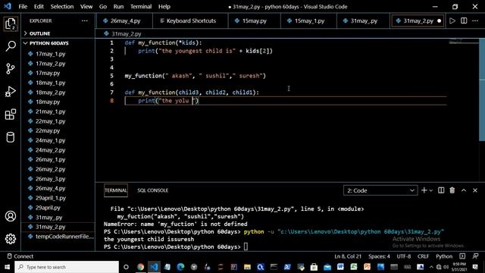Open the Terminal menu
The width and height of the screenshot is (485, 273).
[x=141, y=7]
